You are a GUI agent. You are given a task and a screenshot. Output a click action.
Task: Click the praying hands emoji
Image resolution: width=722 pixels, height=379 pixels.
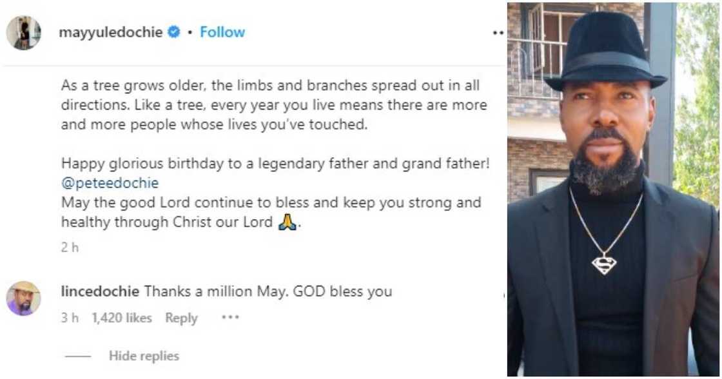pos(288,223)
